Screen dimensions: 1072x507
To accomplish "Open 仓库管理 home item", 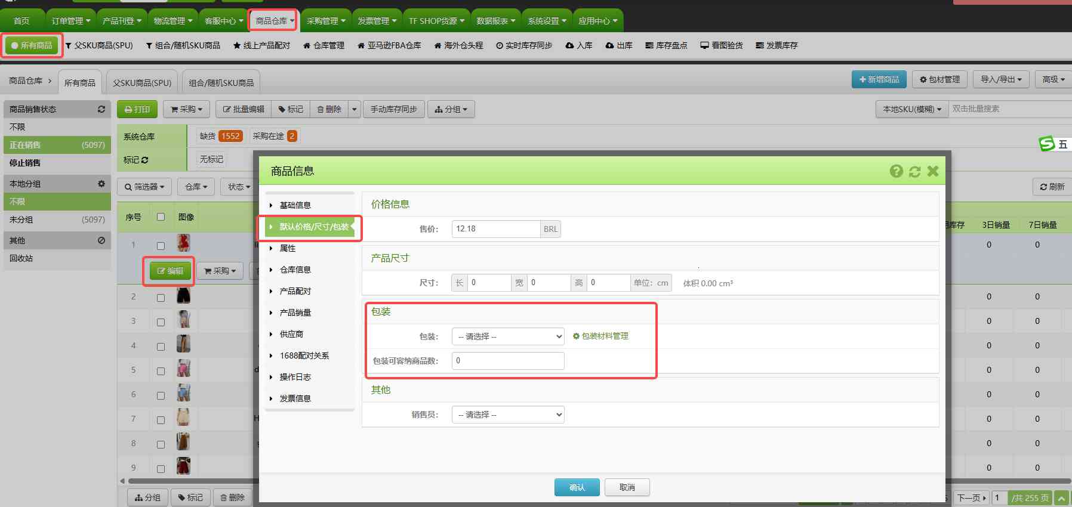I will (324, 45).
